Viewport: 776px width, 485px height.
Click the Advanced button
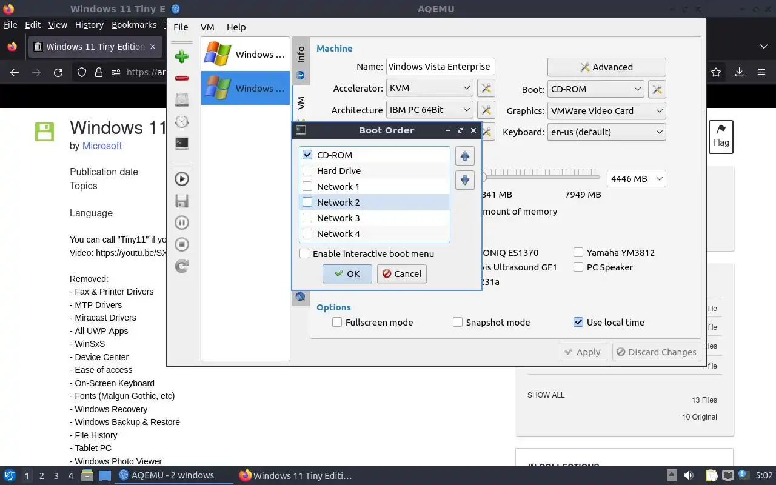click(x=606, y=67)
